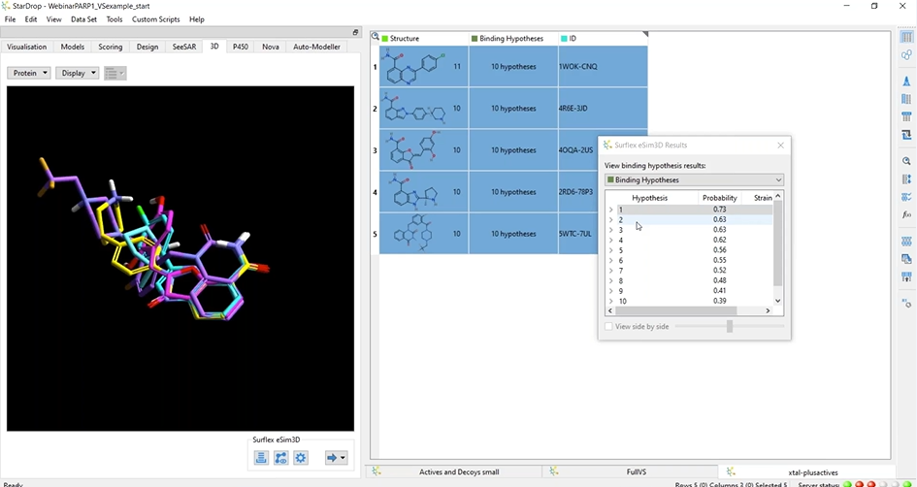Click the f(x) function icon in right toolbar
Image resolution: width=917 pixels, height=487 pixels.
click(906, 214)
